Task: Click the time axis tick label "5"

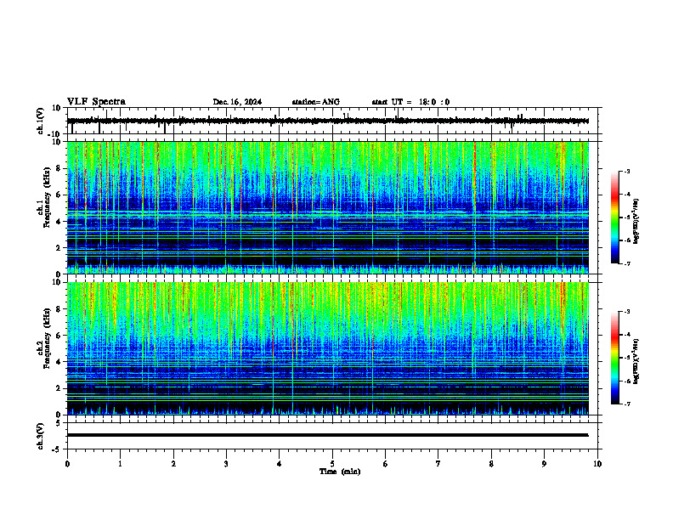Action: 332,464
